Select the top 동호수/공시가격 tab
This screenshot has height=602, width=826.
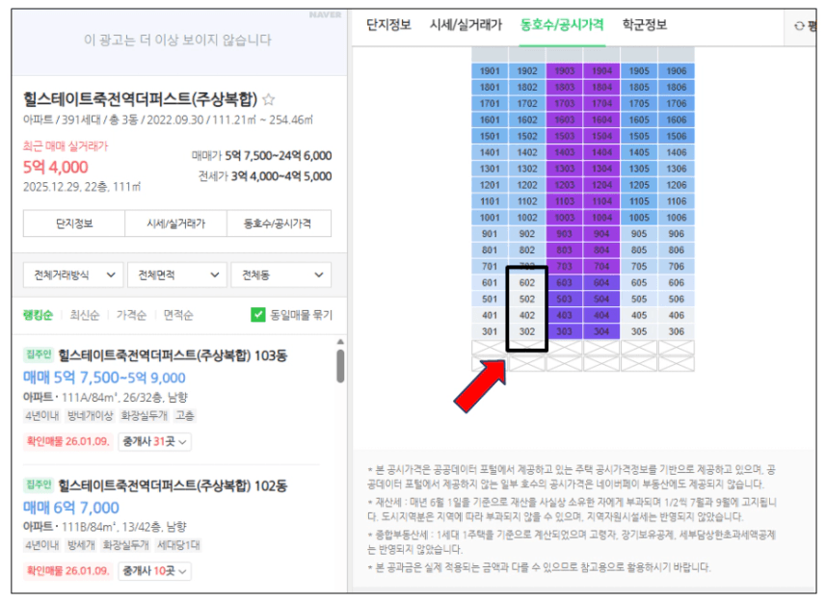coord(562,25)
